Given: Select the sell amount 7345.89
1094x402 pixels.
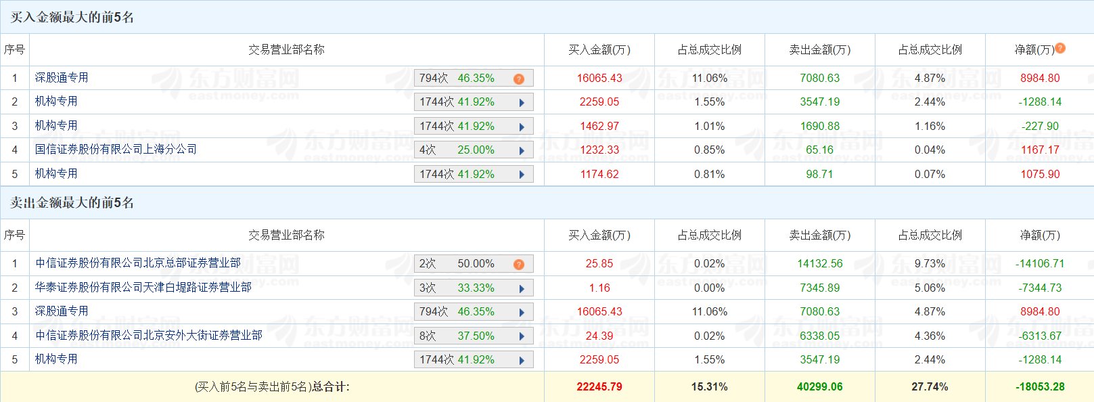Looking at the screenshot, I should pos(820,288).
